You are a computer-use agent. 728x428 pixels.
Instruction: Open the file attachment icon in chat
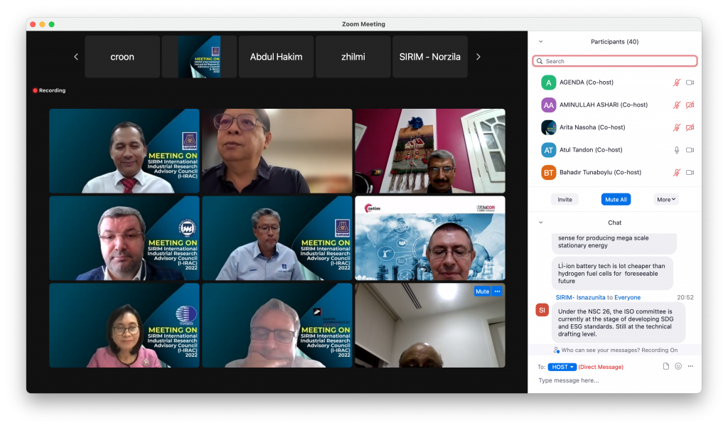(x=665, y=366)
